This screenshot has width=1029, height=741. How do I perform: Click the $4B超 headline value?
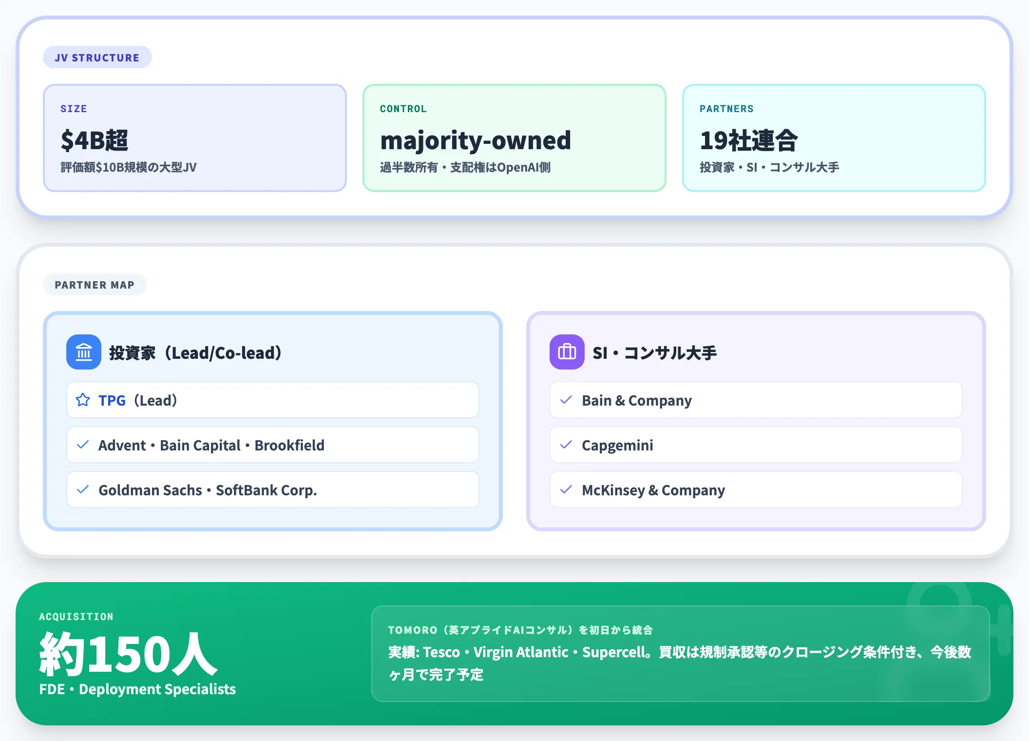click(x=95, y=140)
